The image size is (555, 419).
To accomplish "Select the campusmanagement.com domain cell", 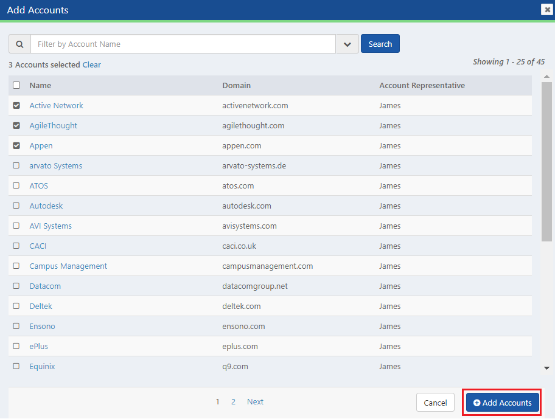I will pos(267,266).
